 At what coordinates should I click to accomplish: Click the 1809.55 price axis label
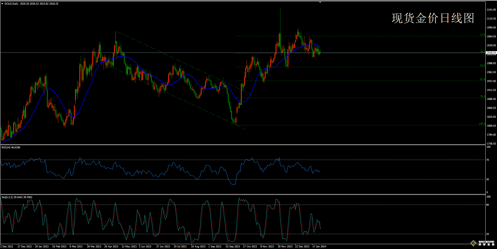(x=491, y=126)
